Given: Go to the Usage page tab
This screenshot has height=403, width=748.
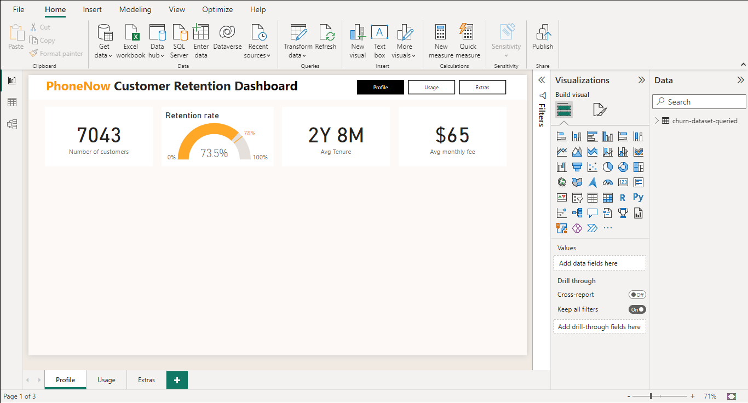Looking at the screenshot, I should (x=106, y=380).
